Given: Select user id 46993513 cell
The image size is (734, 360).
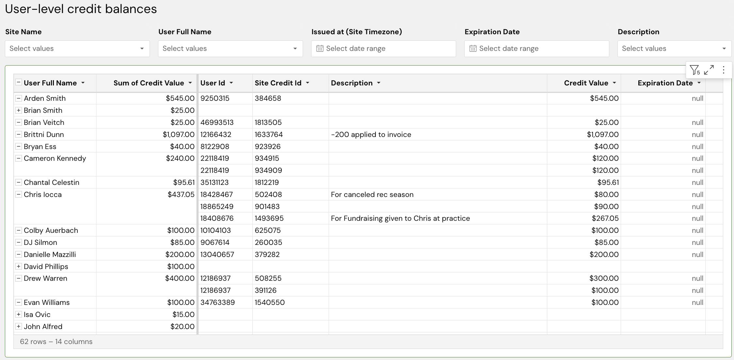Looking at the screenshot, I should pyautogui.click(x=225, y=122).
